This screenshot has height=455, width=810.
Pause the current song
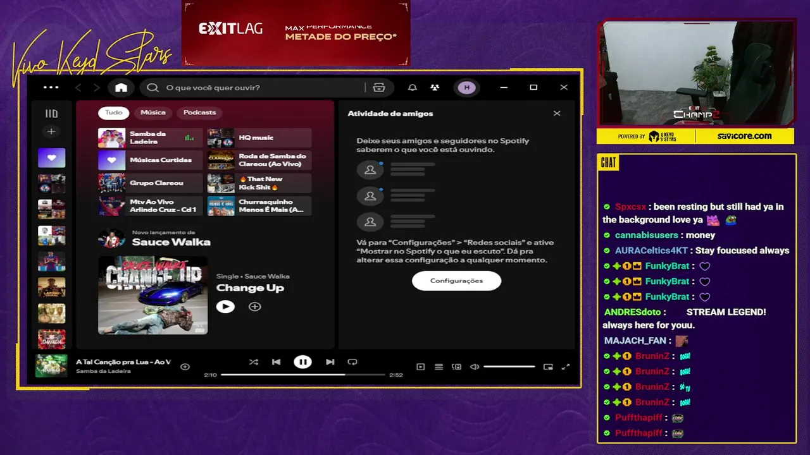coord(302,362)
